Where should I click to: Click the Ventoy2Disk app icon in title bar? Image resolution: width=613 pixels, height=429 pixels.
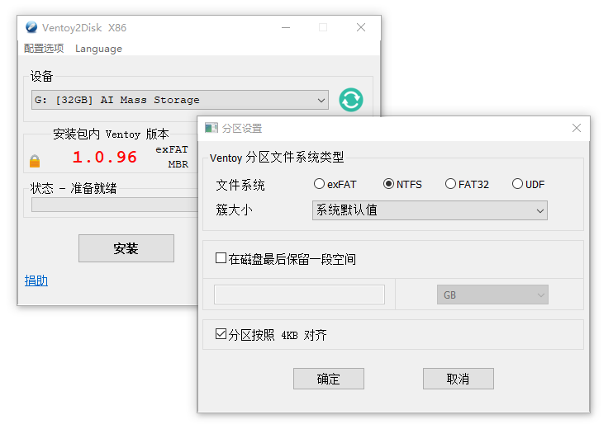click(x=31, y=27)
